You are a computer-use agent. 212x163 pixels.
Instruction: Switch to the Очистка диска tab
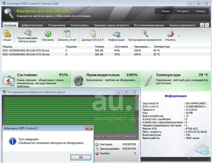[x=80, y=25]
